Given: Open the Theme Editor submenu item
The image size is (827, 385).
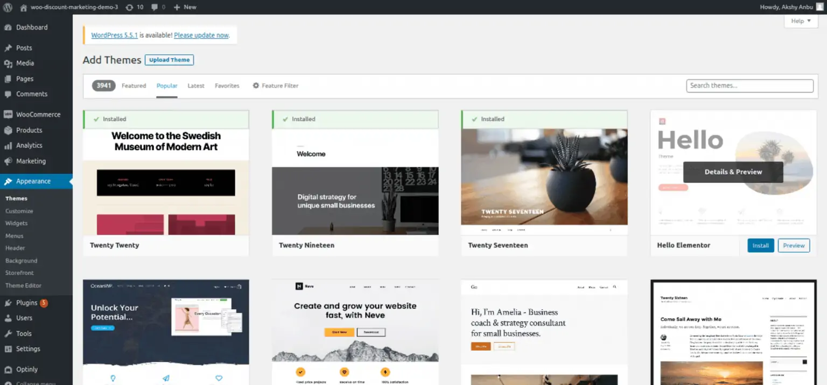Looking at the screenshot, I should (24, 286).
